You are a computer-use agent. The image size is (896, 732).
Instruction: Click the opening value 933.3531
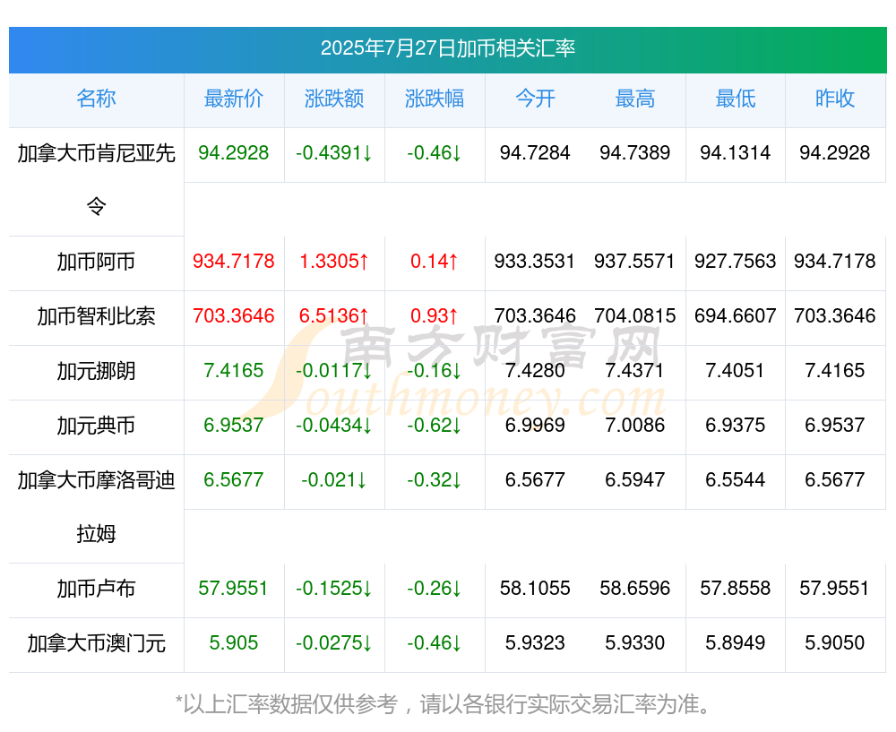point(535,262)
